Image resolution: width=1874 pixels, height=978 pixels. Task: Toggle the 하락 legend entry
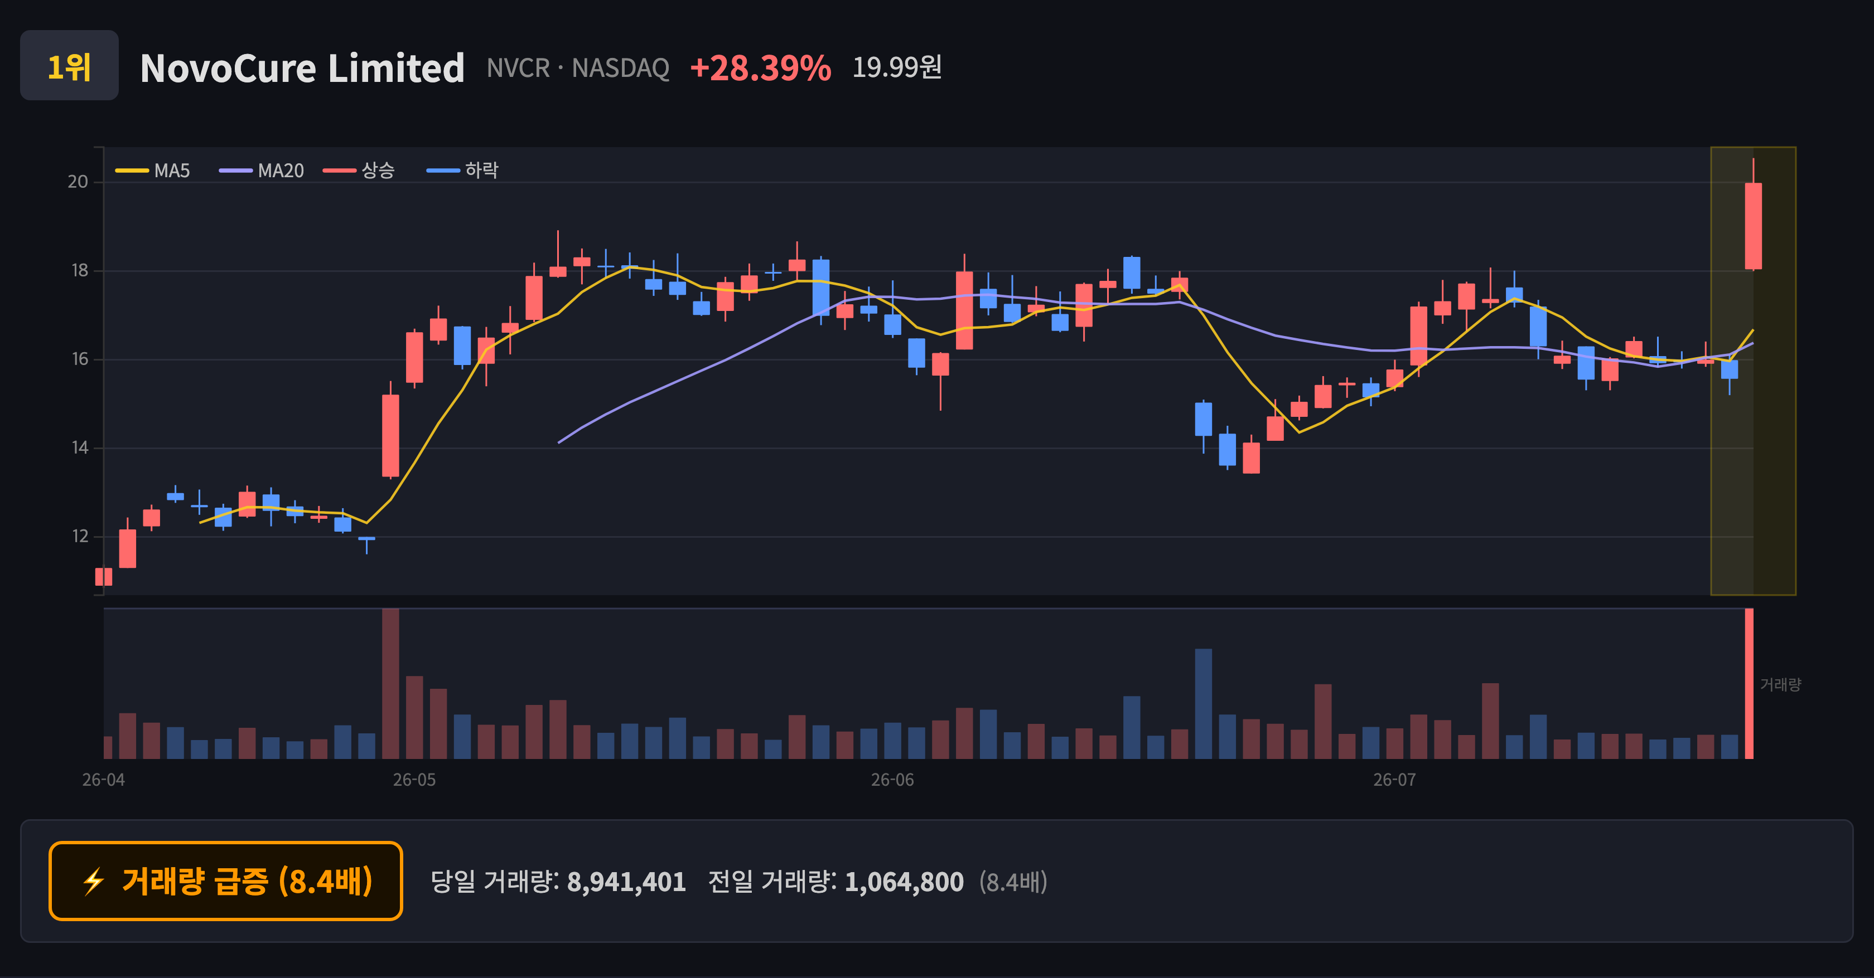pos(463,171)
